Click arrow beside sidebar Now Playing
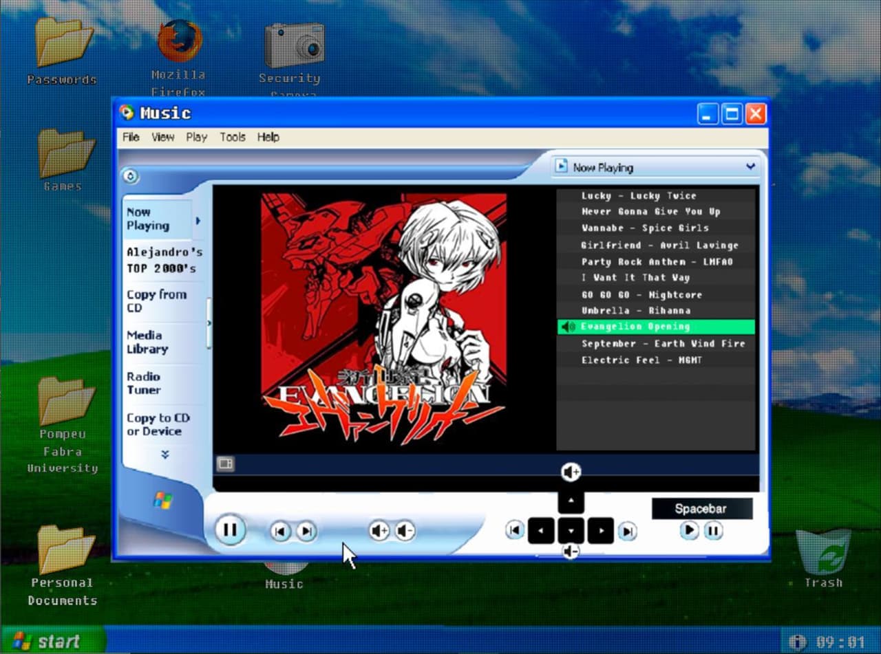 pyautogui.click(x=198, y=221)
